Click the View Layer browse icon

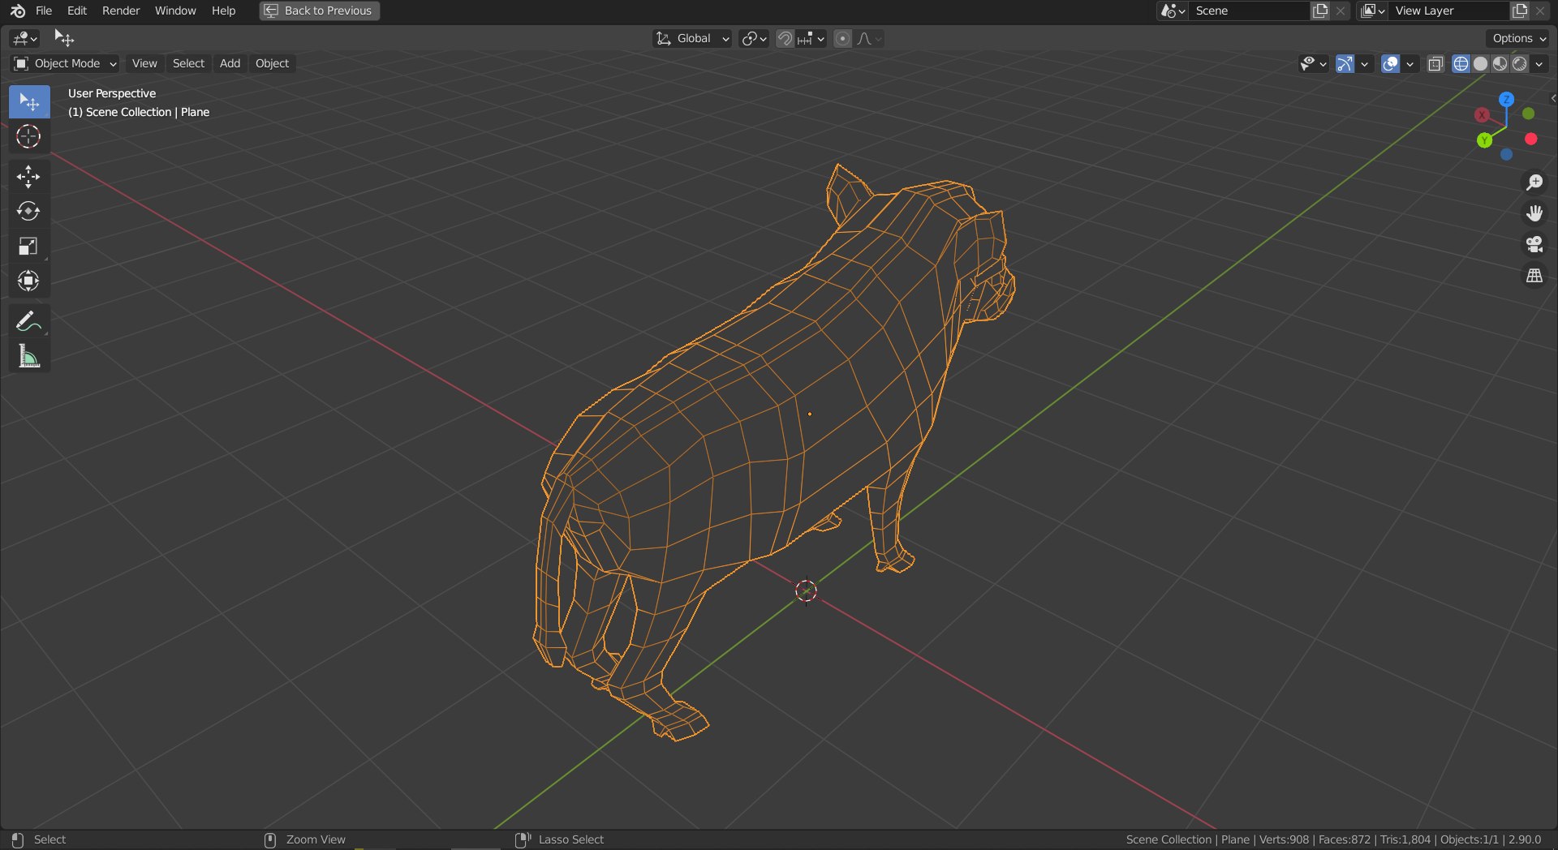(1373, 11)
